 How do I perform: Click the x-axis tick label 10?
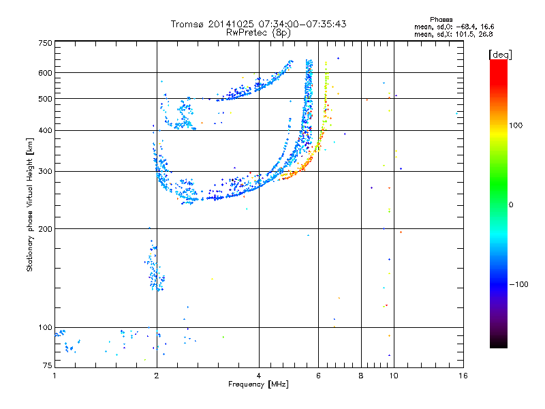tap(394, 376)
